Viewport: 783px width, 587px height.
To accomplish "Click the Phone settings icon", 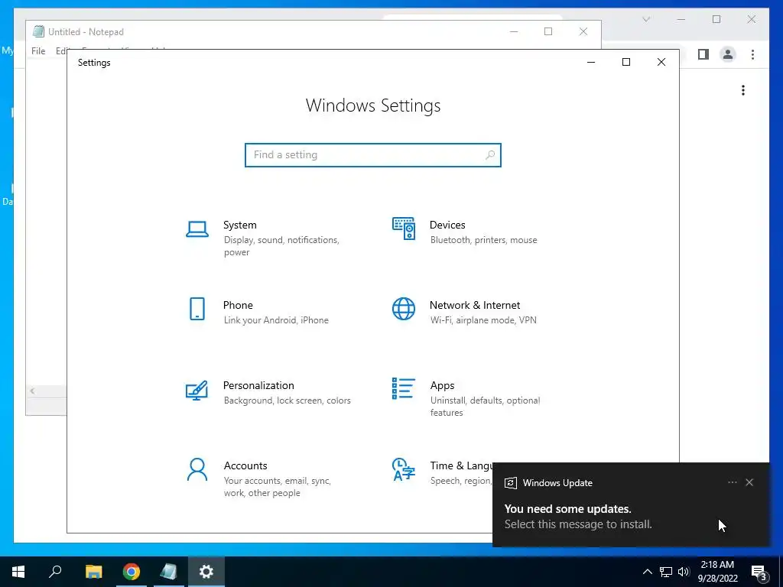I will (x=197, y=309).
